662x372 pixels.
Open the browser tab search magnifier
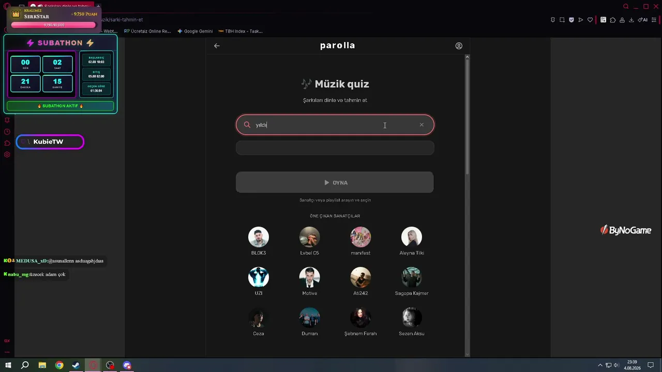coord(626,7)
